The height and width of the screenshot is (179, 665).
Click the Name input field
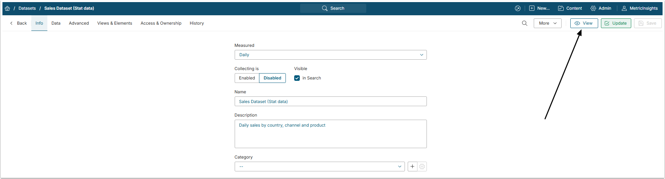(x=330, y=102)
